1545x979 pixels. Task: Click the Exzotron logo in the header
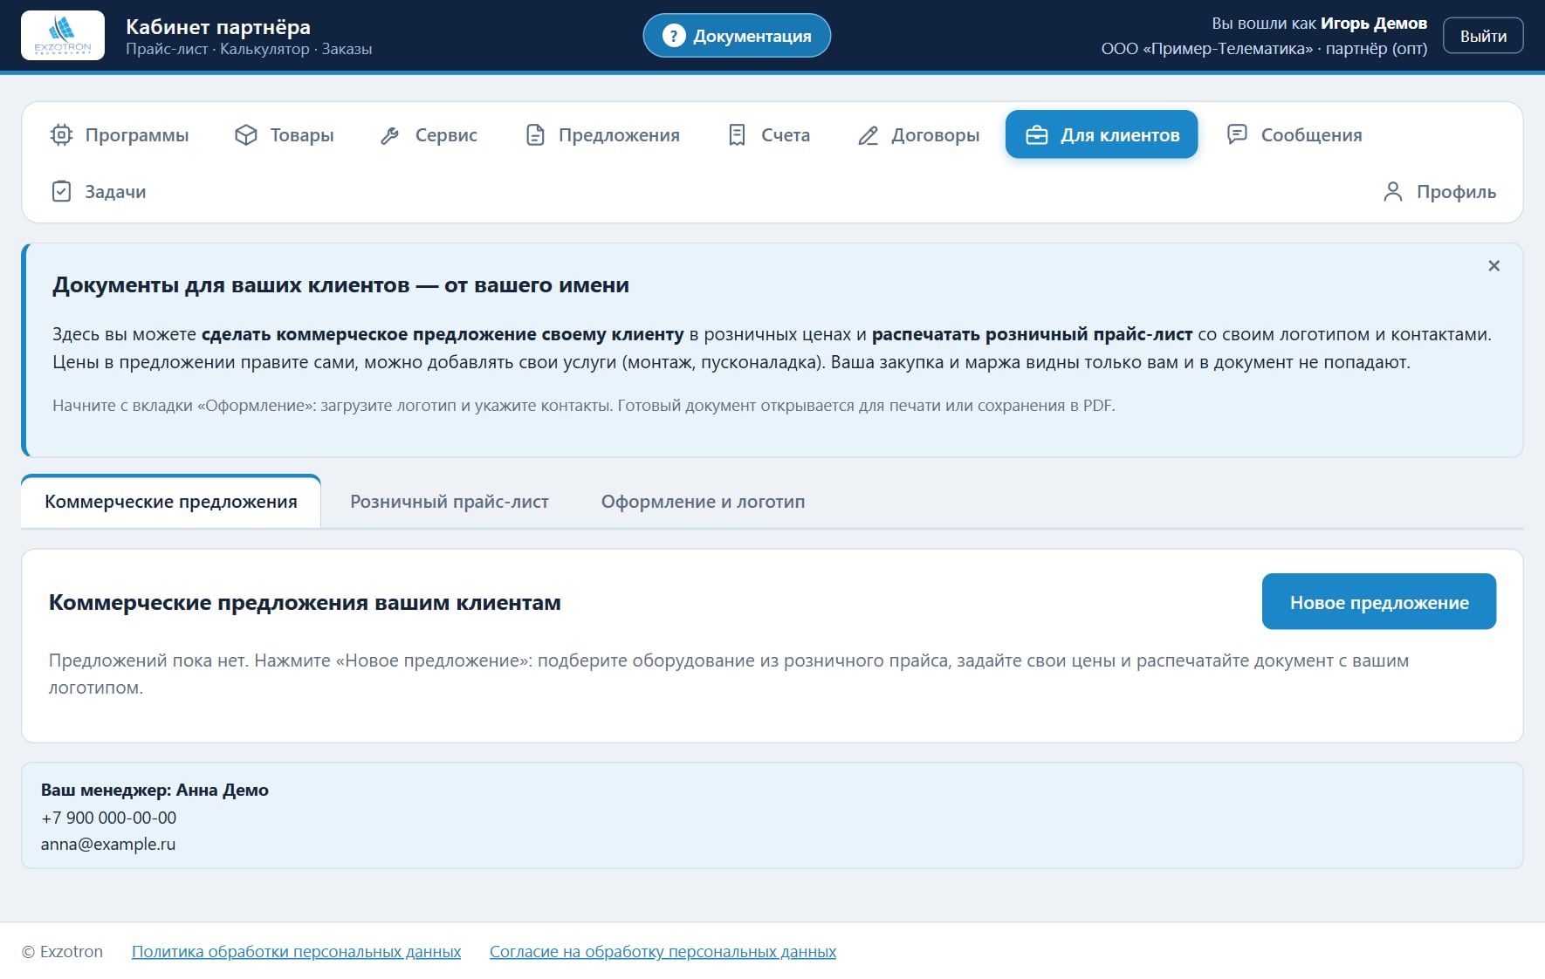coord(63,36)
